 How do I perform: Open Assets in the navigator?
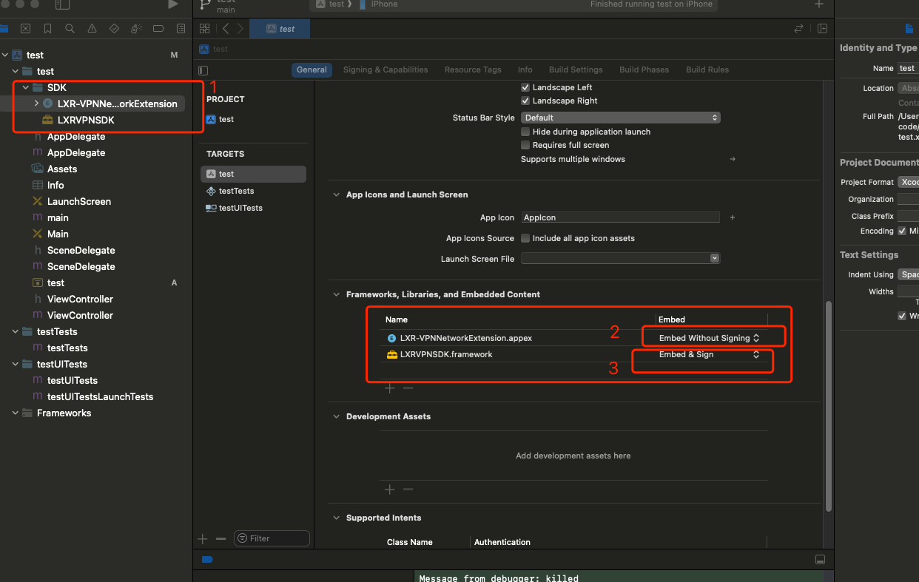coord(62,169)
